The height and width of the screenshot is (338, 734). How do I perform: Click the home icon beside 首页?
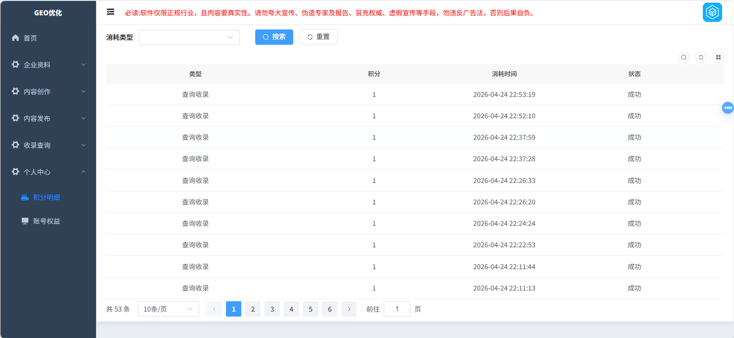coord(15,38)
